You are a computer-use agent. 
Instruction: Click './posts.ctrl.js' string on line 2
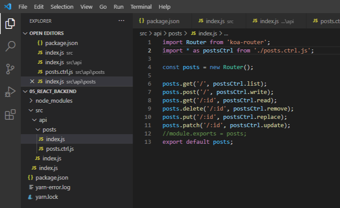click(x=283, y=50)
